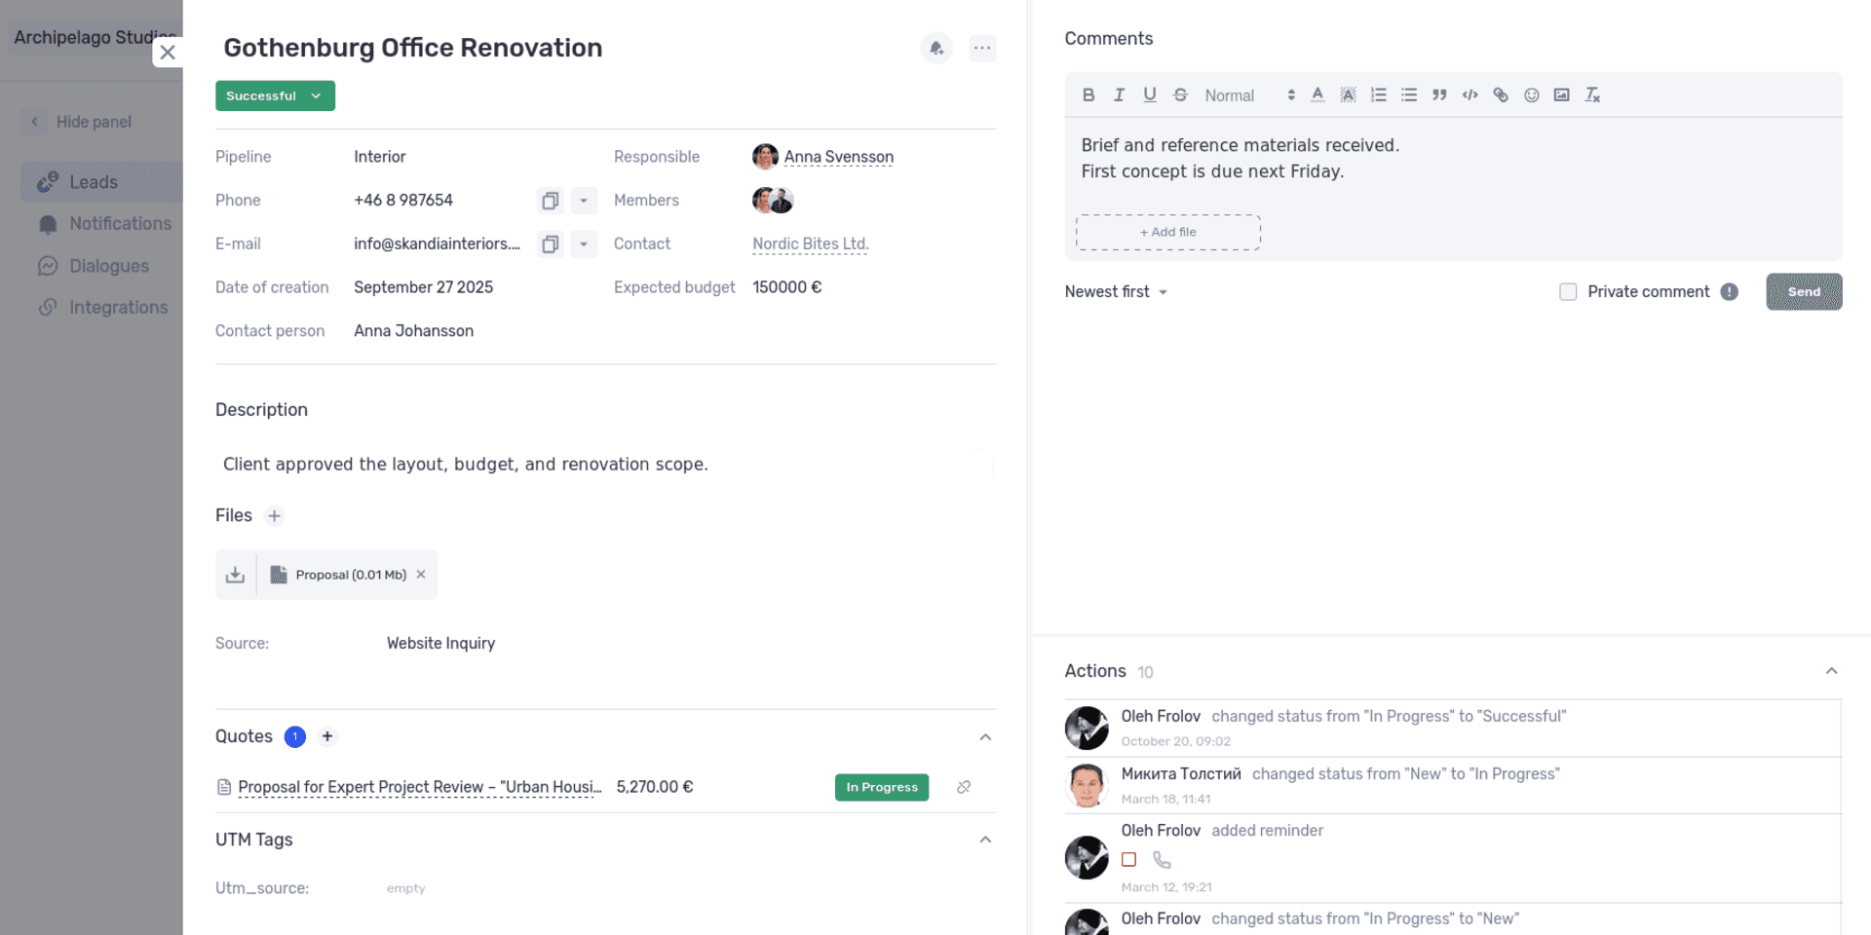1871x935 pixels.
Task: Remove the Proposal file attachment
Action: pyautogui.click(x=421, y=575)
